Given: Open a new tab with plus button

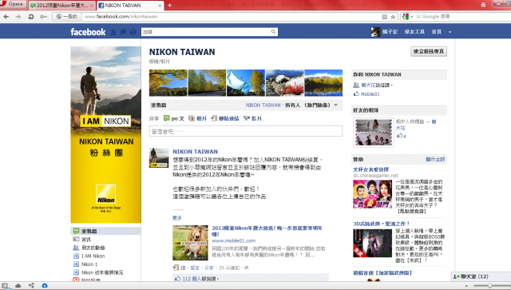Looking at the screenshot, I should click(169, 6).
